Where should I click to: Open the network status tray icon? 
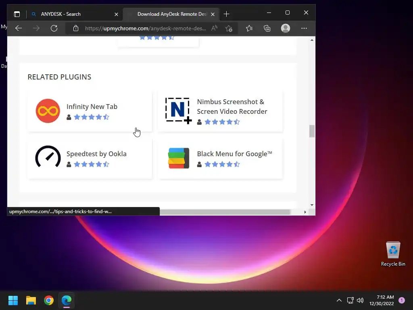click(x=350, y=300)
